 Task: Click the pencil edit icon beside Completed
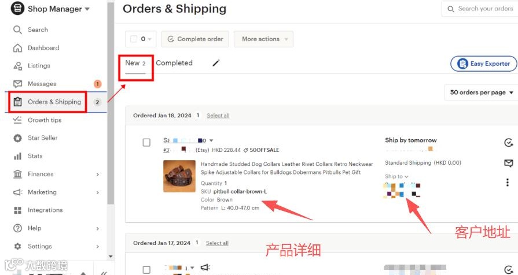pyautogui.click(x=216, y=62)
